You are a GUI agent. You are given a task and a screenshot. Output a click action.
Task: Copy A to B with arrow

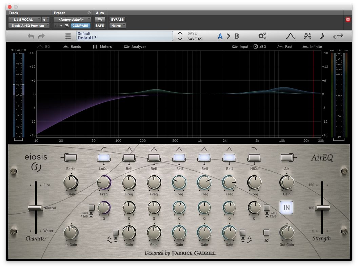pyautogui.click(x=228, y=36)
